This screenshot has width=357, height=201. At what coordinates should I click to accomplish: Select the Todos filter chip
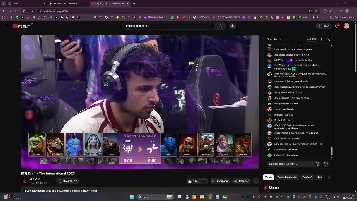point(269,177)
